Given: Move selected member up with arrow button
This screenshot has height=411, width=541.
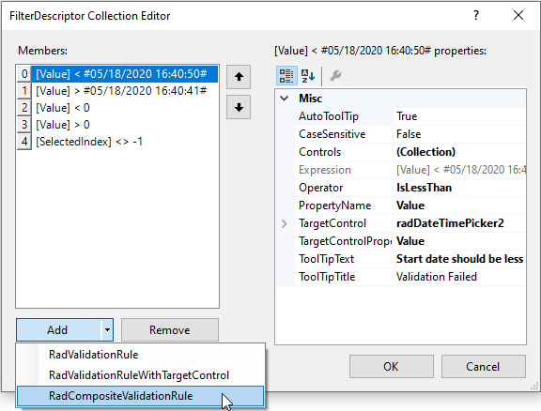Looking at the screenshot, I should tap(239, 77).
